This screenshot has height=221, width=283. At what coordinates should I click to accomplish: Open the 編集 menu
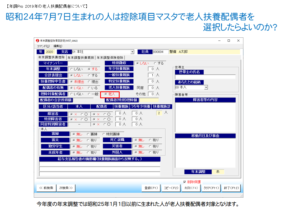pyautogui.click(x=58, y=46)
